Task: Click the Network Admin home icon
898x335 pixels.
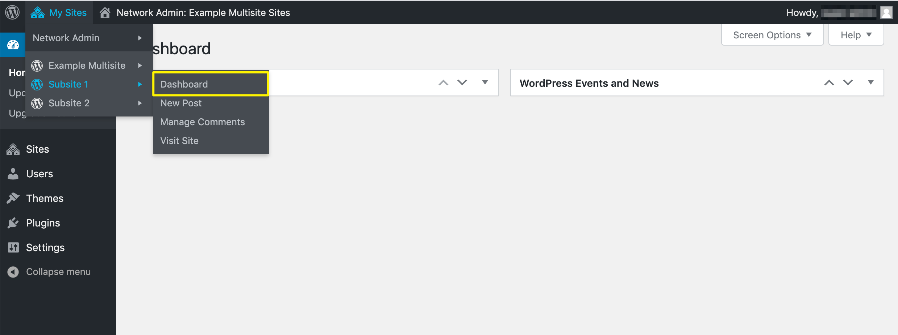Action: click(x=105, y=13)
